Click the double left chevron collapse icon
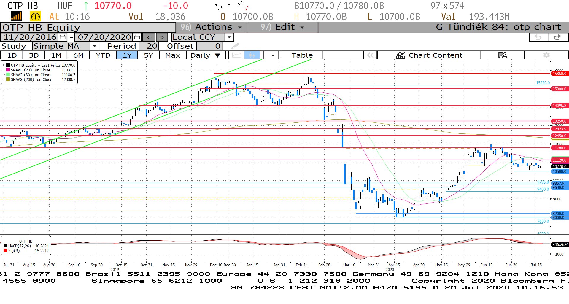This screenshot has width=569, height=304. [x=370, y=55]
